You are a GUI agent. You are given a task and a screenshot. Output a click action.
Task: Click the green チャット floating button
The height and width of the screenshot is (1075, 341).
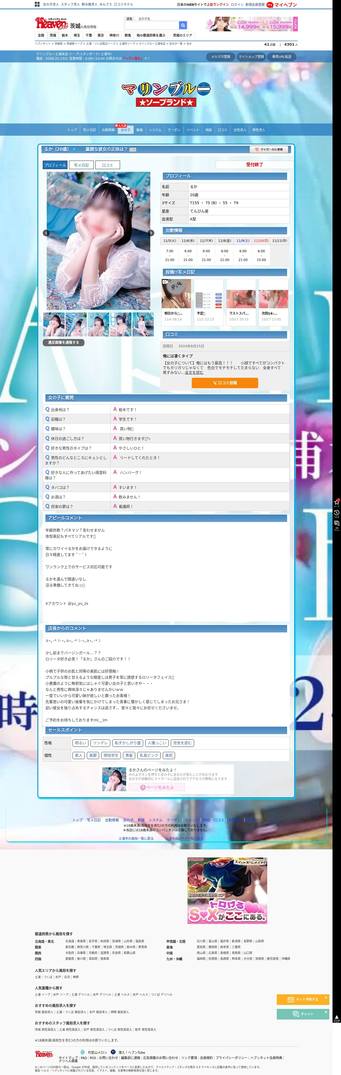303,1014
